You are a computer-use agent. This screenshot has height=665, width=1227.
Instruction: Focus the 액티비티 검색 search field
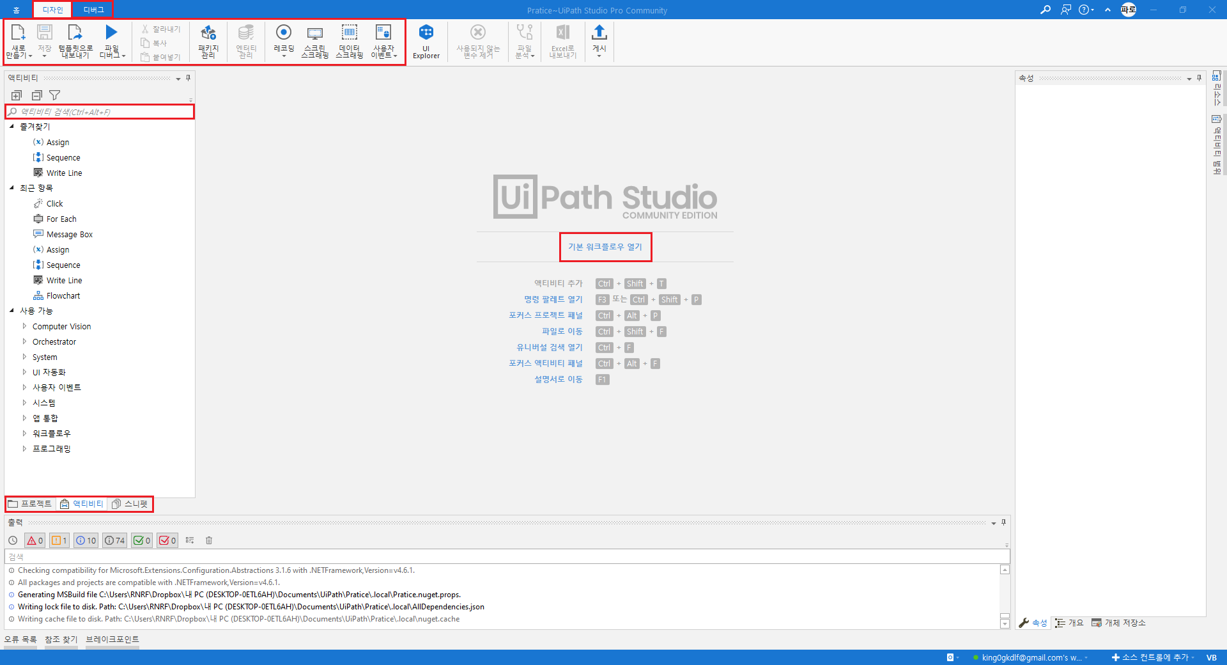(x=100, y=112)
